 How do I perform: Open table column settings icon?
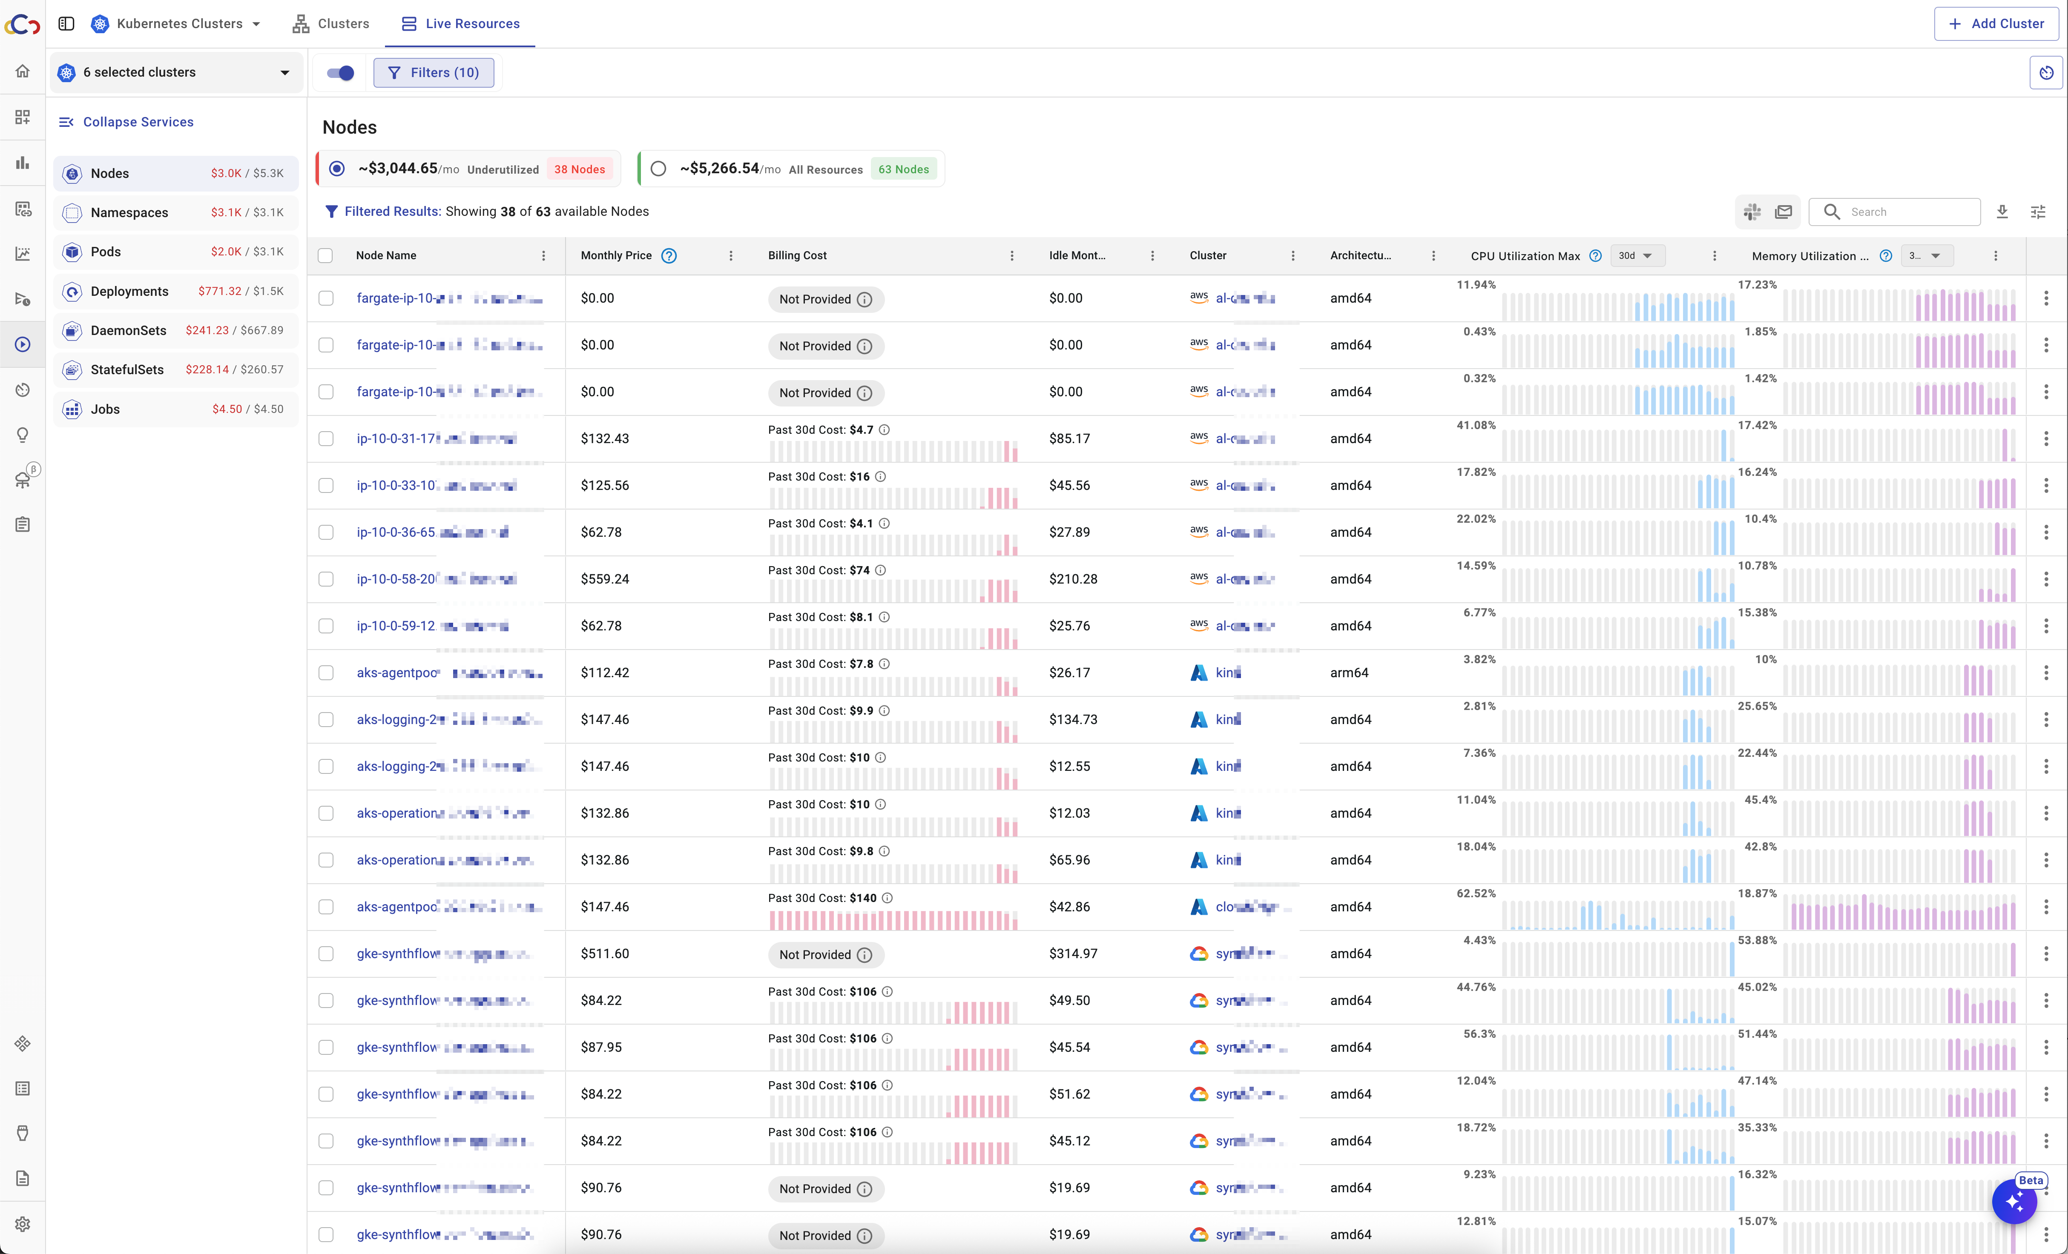pos(2038,212)
